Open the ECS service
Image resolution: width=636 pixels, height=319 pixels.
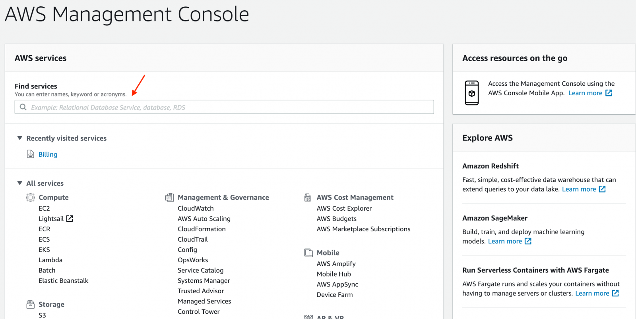[x=44, y=239]
